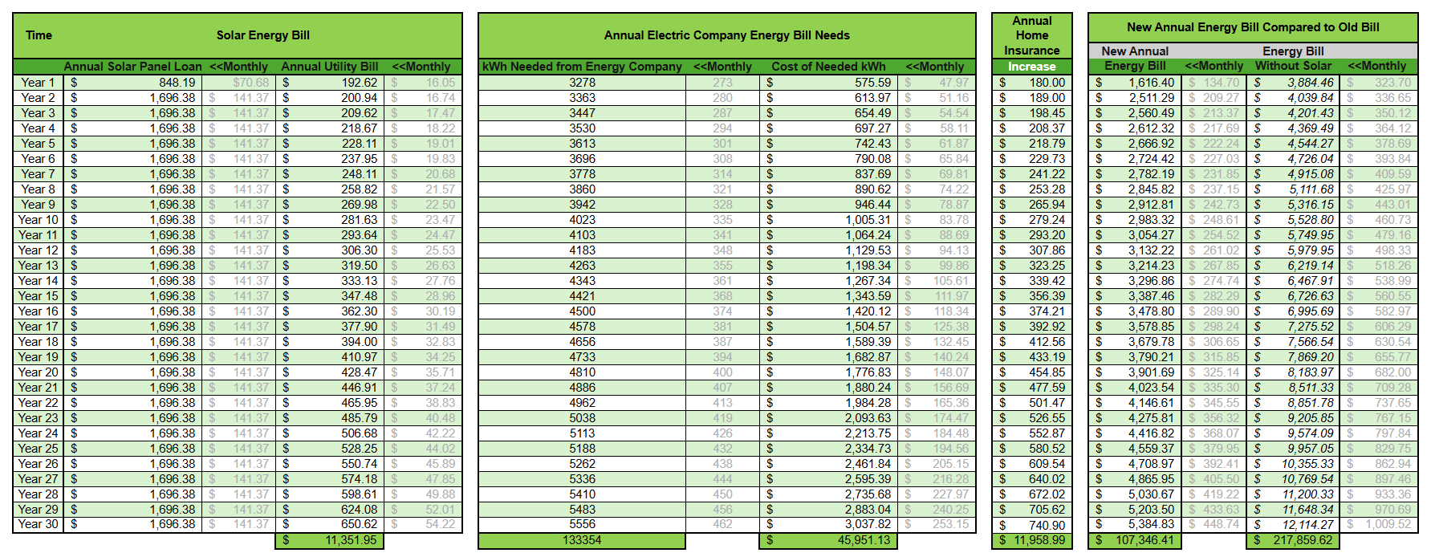Select the 'Year 1' row label
The image size is (1431, 557).
[38, 83]
